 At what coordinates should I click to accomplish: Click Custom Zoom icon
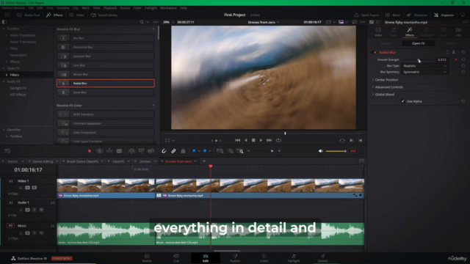[x=240, y=151]
